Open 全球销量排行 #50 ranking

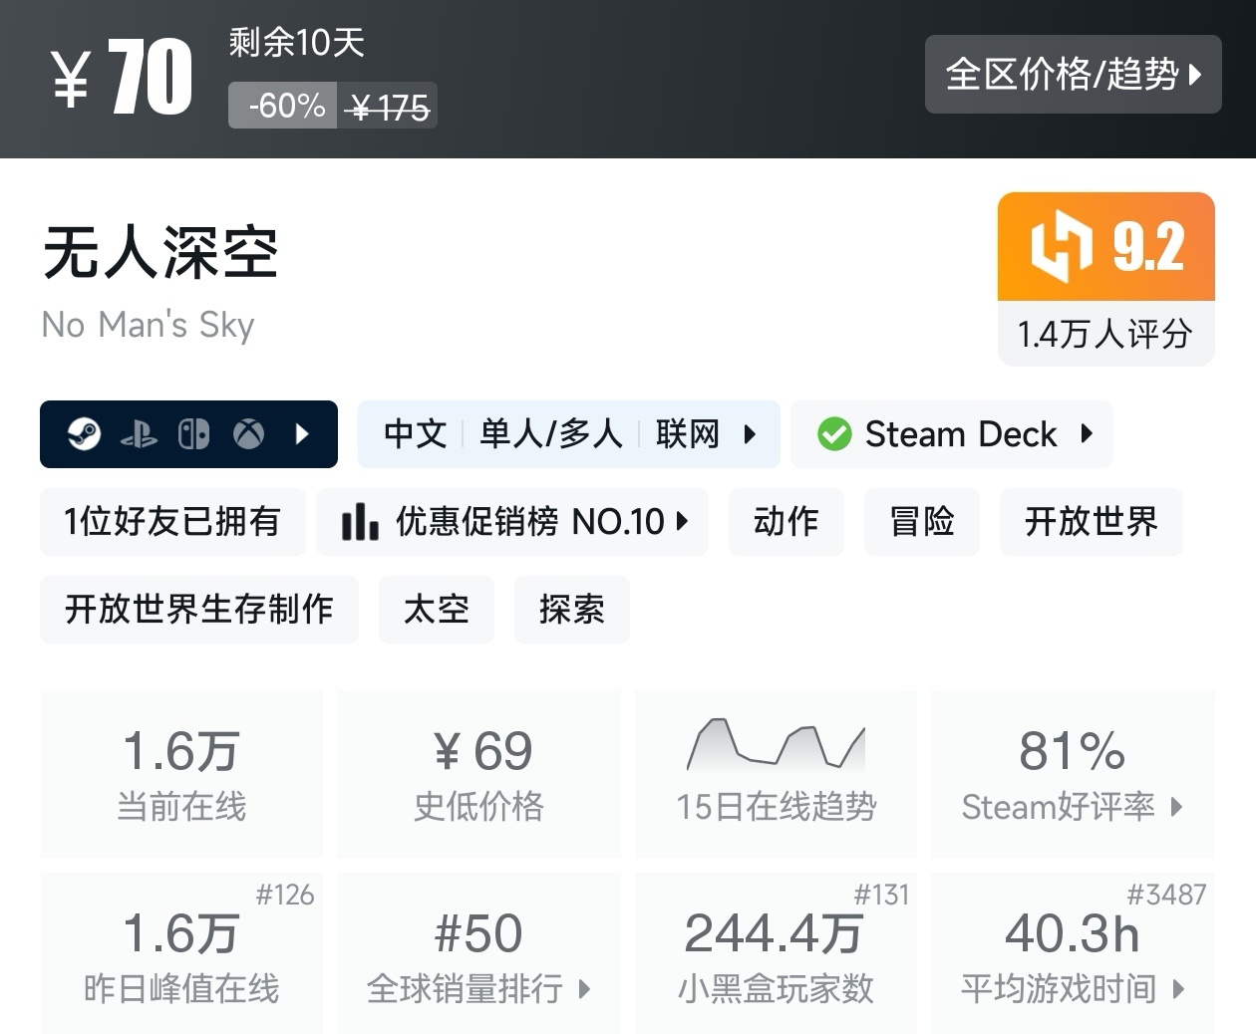coord(479,953)
